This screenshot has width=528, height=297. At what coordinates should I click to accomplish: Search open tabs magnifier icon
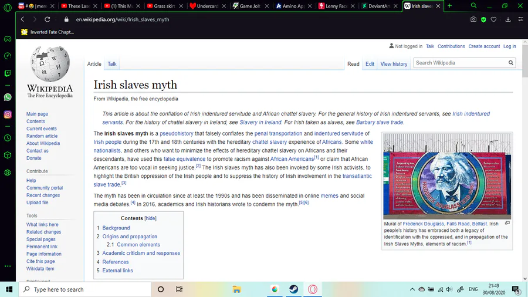tap(474, 6)
